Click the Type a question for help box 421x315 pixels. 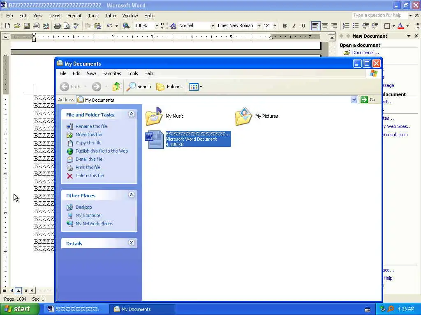(x=379, y=15)
